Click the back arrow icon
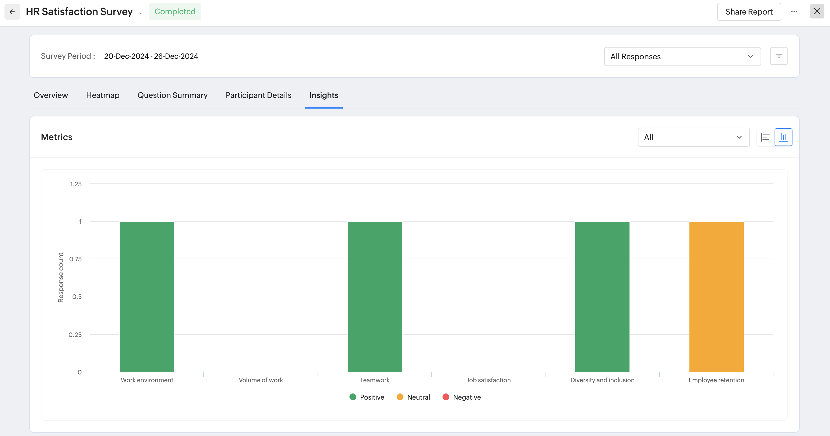This screenshot has width=830, height=436. (12, 12)
